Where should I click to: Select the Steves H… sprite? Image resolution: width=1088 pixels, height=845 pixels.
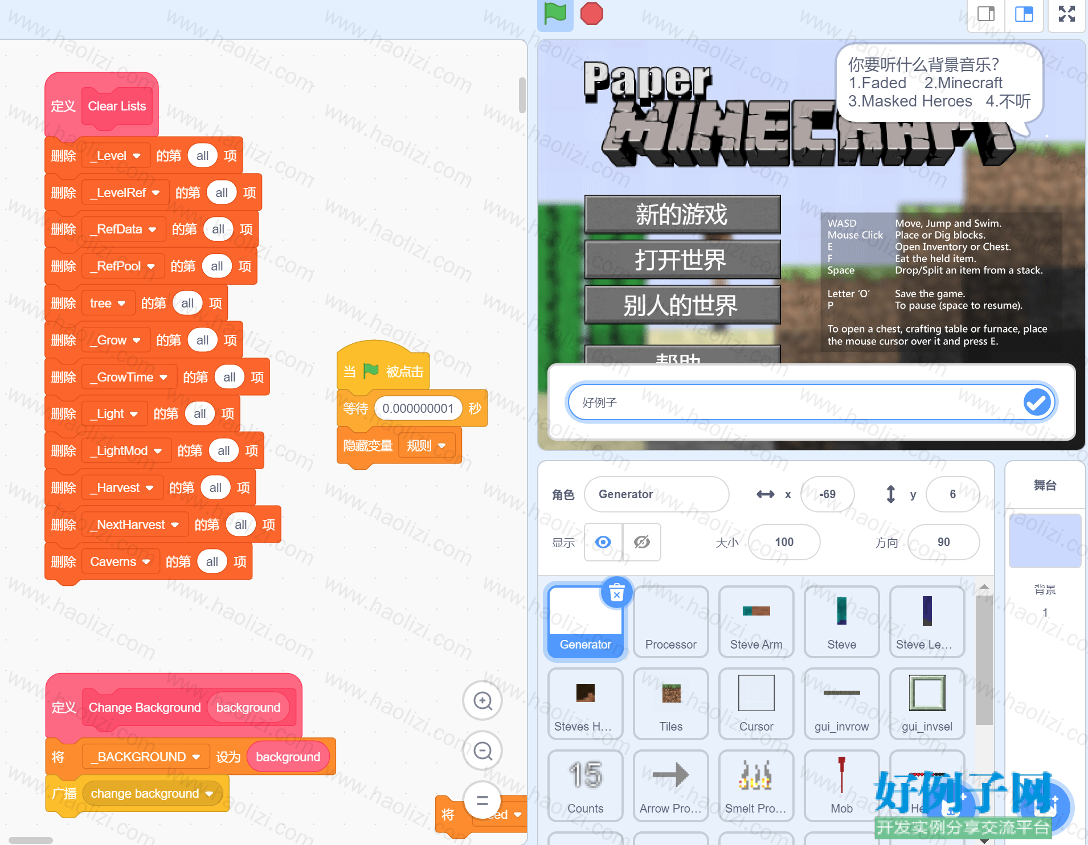point(586,704)
